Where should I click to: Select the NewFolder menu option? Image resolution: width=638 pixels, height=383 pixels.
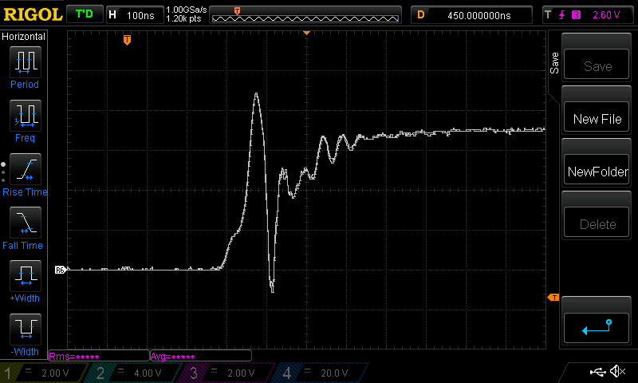597,172
